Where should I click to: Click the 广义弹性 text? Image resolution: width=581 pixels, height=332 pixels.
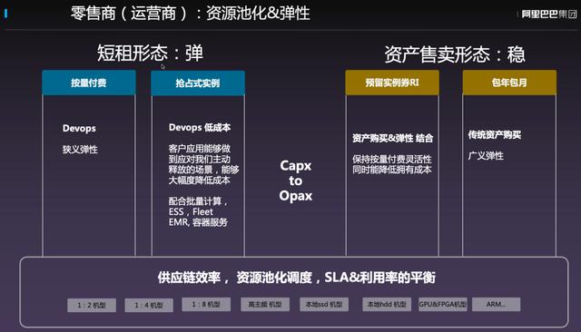tap(486, 156)
